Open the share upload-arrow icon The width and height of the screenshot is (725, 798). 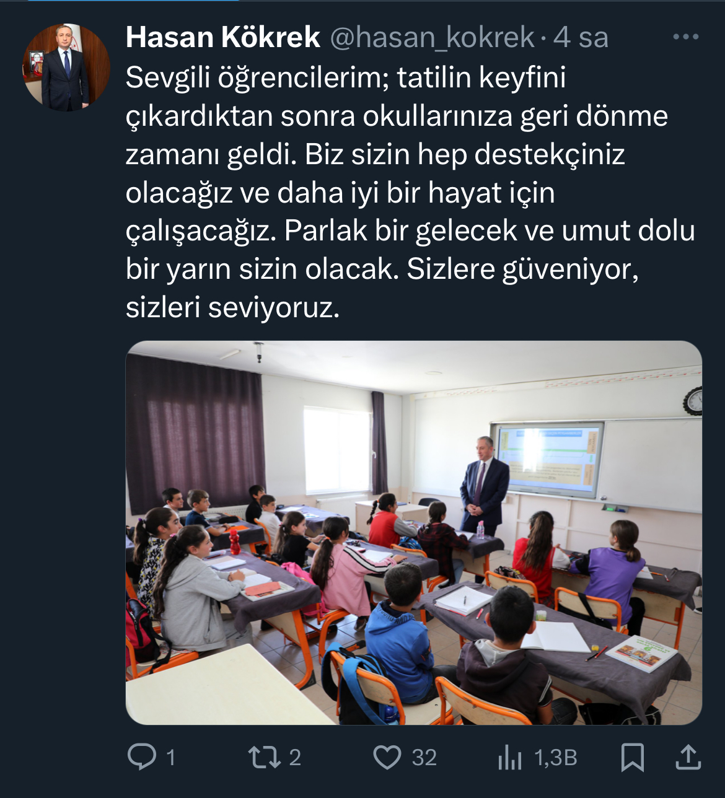coord(687,756)
